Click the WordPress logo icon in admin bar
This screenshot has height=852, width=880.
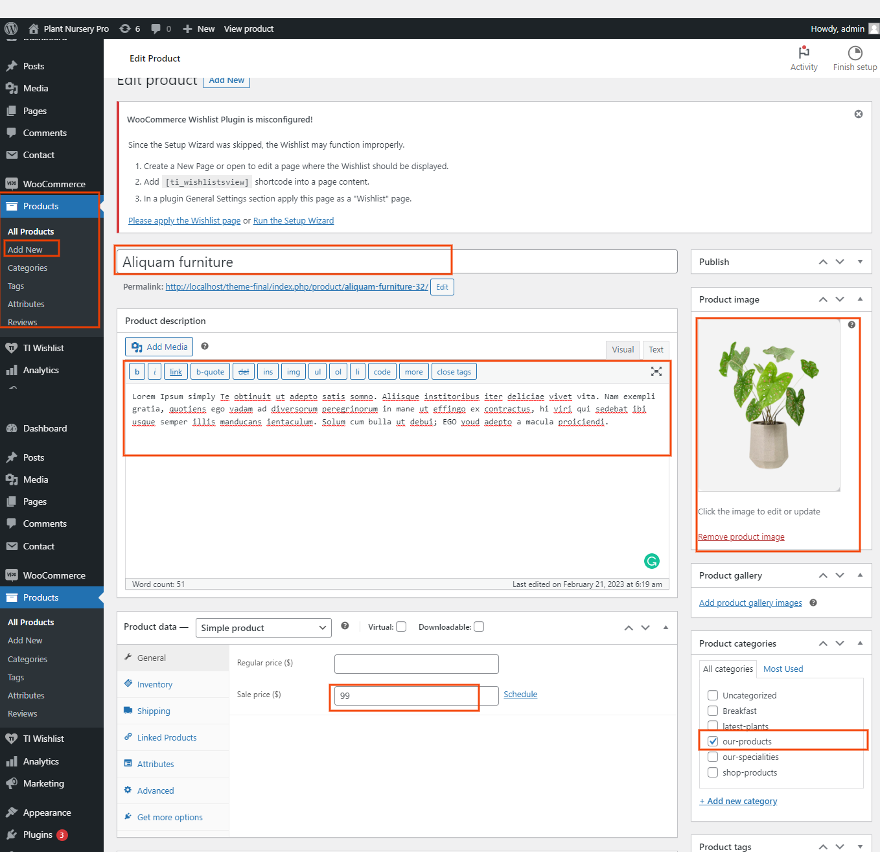(11, 29)
